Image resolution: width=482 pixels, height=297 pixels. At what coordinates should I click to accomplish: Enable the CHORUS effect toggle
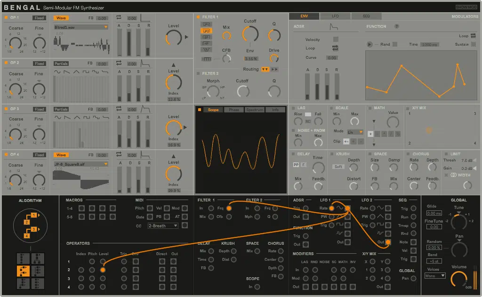[x=408, y=154]
